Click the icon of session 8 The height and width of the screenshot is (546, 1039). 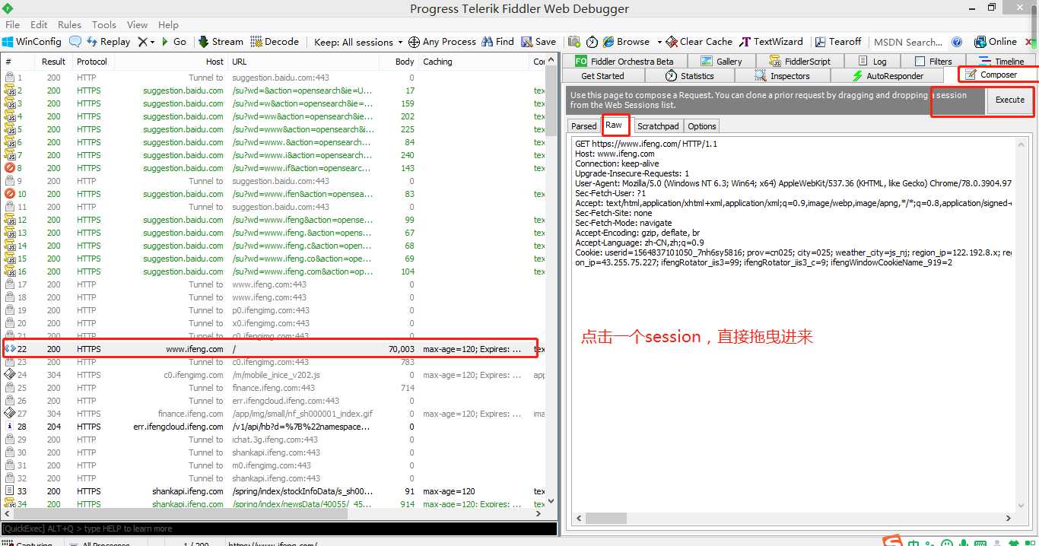click(10, 168)
